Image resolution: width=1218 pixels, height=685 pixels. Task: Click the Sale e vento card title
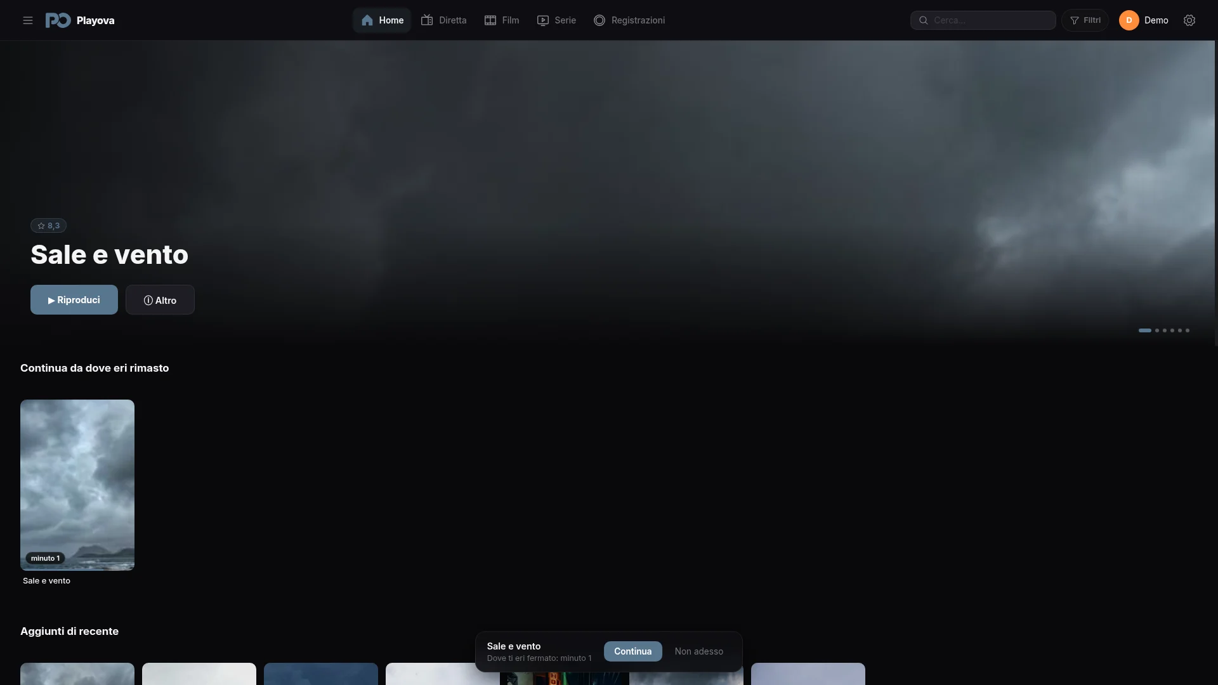coord(46,581)
